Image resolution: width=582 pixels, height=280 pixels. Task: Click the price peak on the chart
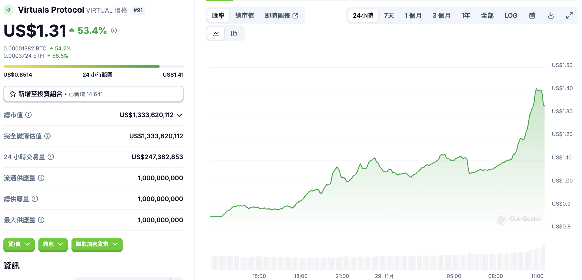coord(536,89)
